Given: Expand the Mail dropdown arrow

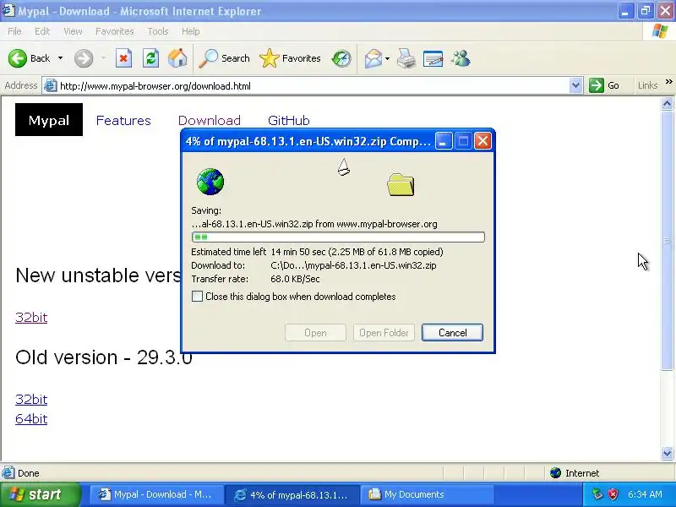Looking at the screenshot, I should coord(387,58).
